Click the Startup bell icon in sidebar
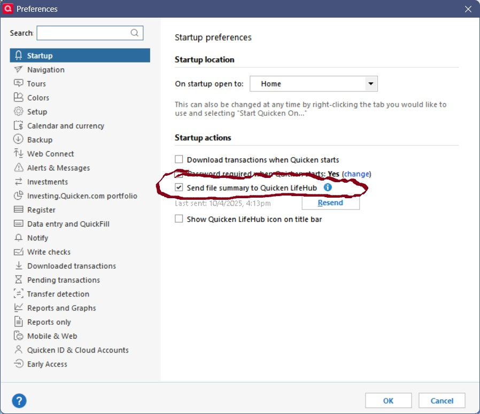 coord(18,56)
